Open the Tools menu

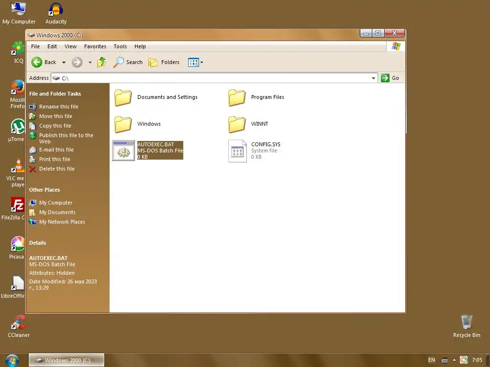tap(120, 46)
